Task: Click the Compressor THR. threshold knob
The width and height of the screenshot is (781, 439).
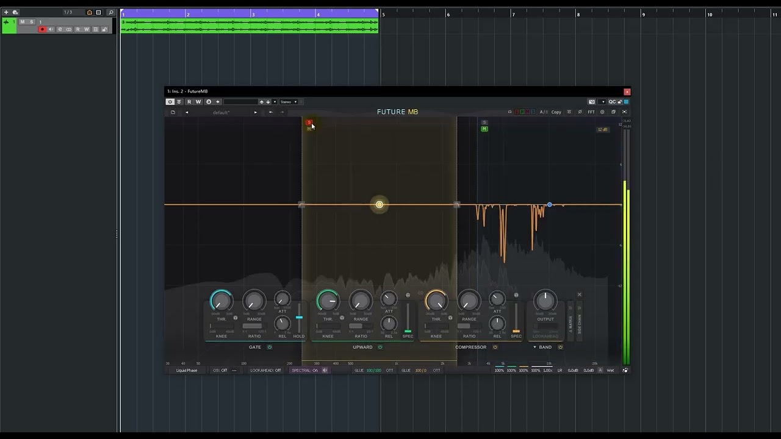Action: (436, 301)
